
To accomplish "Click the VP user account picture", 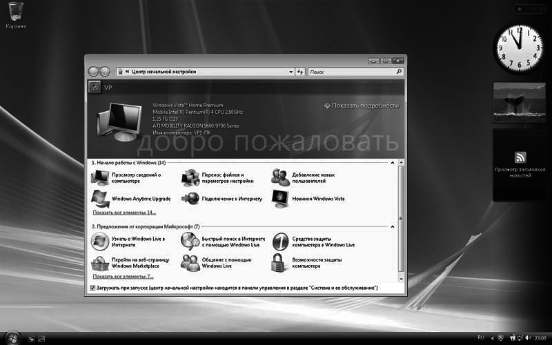I will point(94,87).
